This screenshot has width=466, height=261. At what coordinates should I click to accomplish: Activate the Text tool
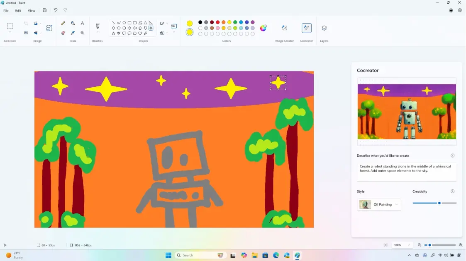click(82, 24)
